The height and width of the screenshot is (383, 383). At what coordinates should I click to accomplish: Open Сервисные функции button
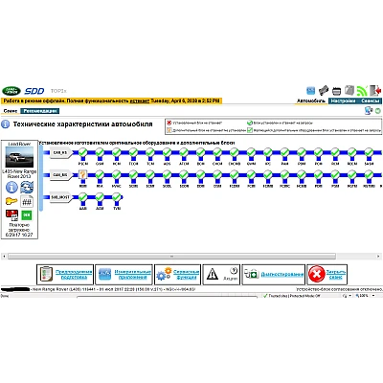pos(178,274)
